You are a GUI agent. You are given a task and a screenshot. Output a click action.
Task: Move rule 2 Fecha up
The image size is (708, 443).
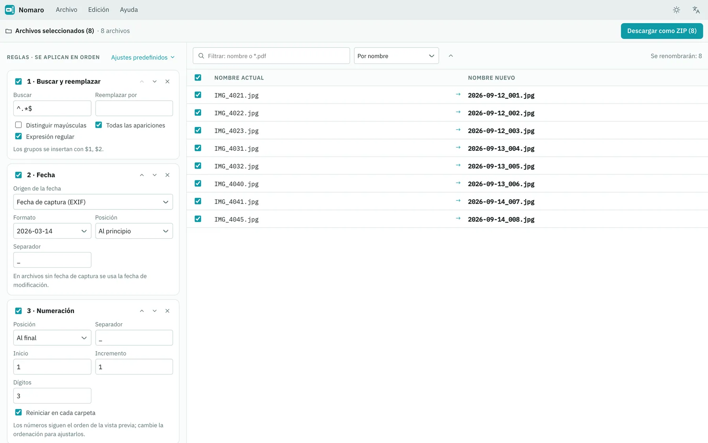tap(142, 175)
